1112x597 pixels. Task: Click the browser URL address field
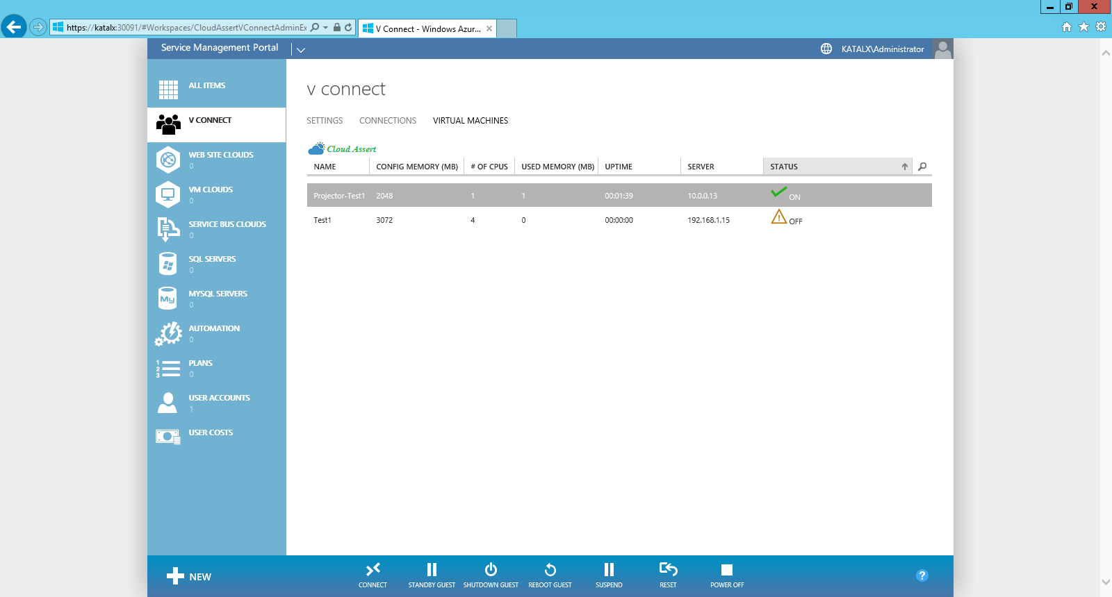186,28
